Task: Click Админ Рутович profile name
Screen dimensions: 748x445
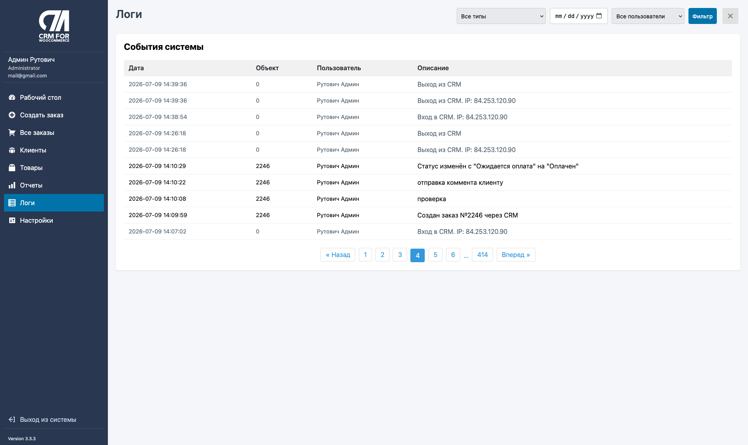Action: pyautogui.click(x=31, y=59)
